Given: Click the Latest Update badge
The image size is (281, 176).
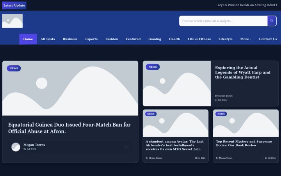Looking at the screenshot, I should click(x=14, y=5).
